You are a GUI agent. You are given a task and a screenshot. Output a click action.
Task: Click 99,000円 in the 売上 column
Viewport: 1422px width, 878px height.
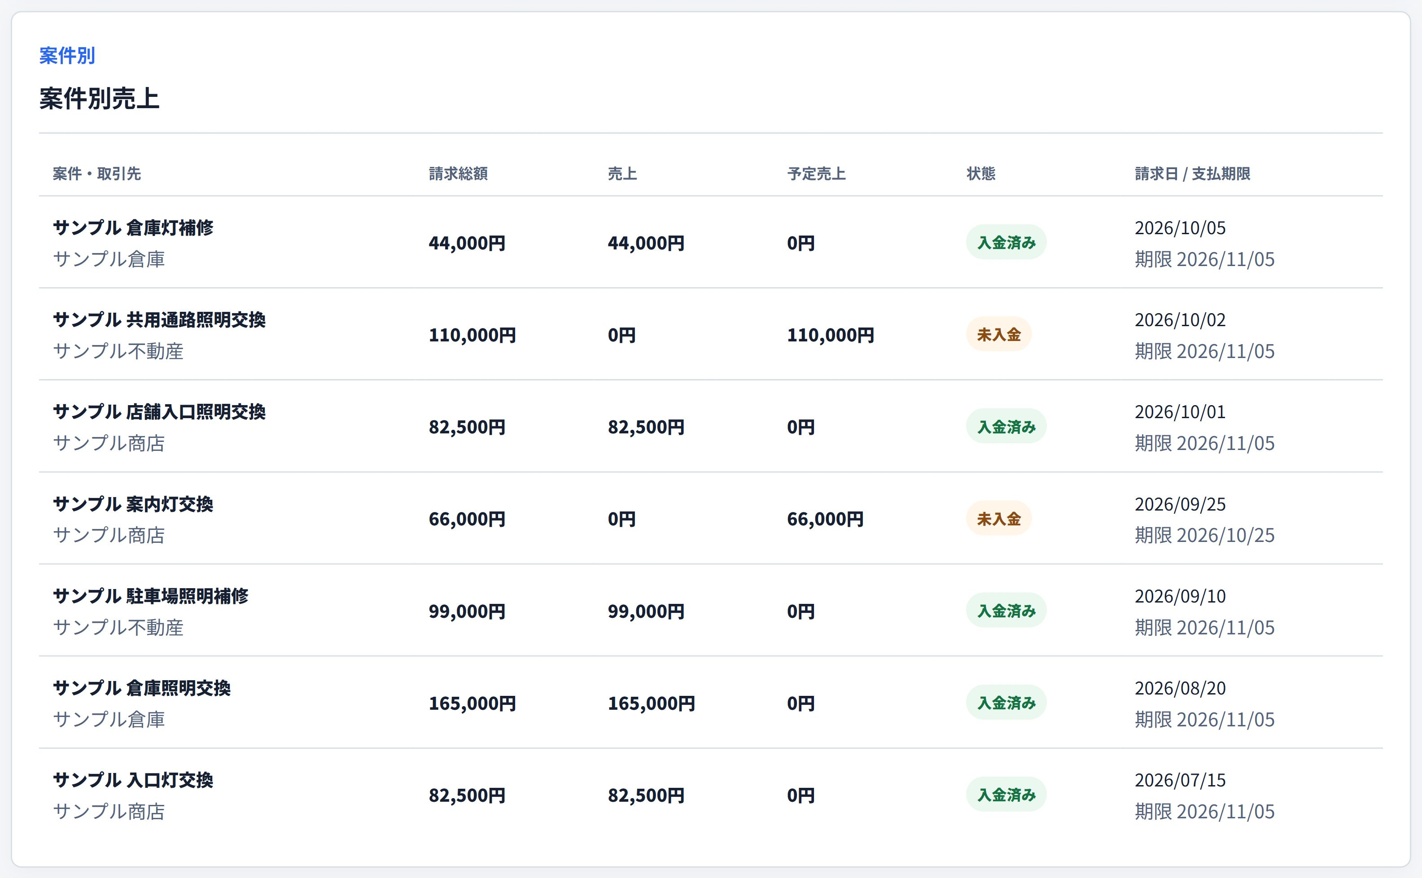coord(646,611)
